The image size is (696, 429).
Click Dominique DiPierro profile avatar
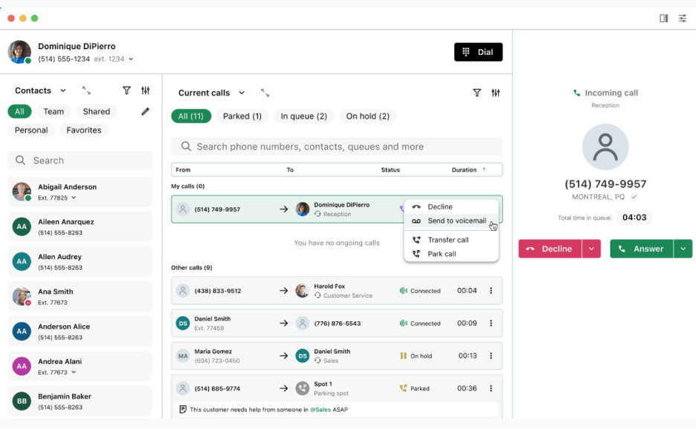19,52
